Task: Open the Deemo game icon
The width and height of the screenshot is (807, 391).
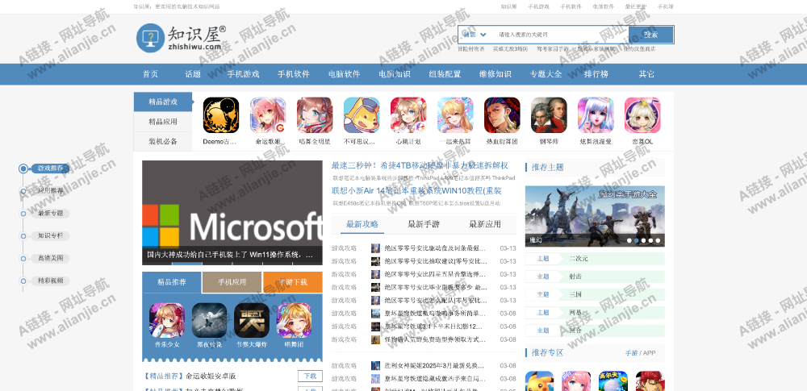Action: 221,115
